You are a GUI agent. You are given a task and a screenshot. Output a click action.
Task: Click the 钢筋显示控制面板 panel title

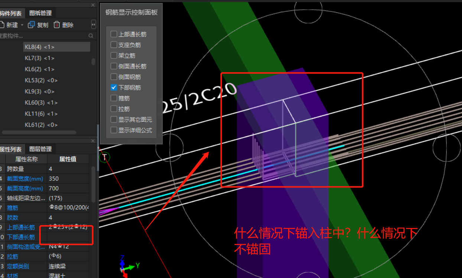tap(131, 12)
